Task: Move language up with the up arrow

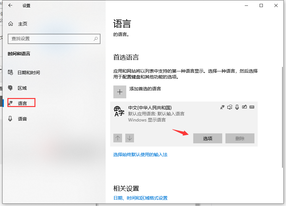Action: pyautogui.click(x=118, y=138)
